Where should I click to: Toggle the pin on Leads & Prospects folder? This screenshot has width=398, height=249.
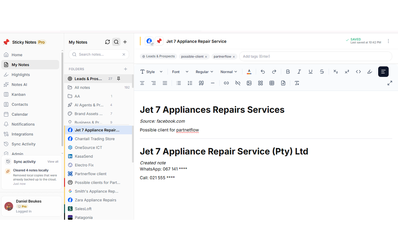tap(118, 79)
